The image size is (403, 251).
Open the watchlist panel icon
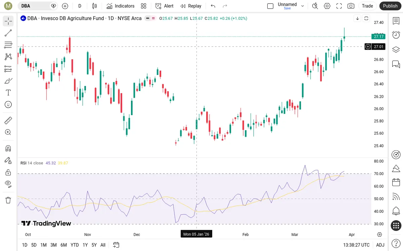coord(396,21)
